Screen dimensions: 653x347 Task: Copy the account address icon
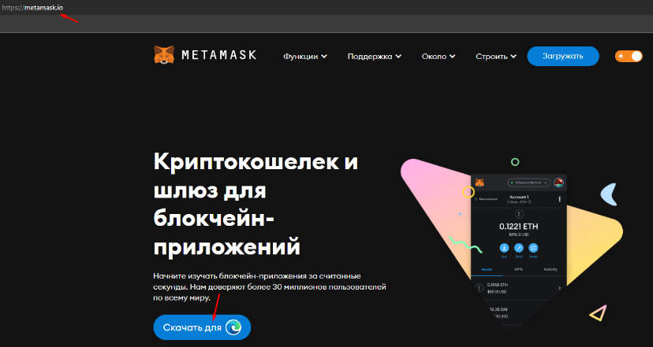pyautogui.click(x=530, y=202)
